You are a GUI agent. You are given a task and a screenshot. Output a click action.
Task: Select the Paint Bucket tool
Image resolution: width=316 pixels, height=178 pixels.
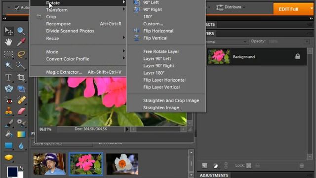[x=9, y=134]
